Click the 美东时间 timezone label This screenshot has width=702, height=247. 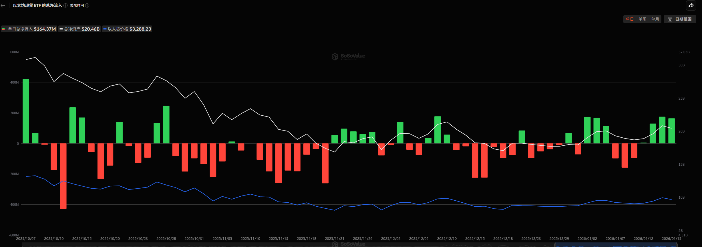pyautogui.click(x=77, y=5)
